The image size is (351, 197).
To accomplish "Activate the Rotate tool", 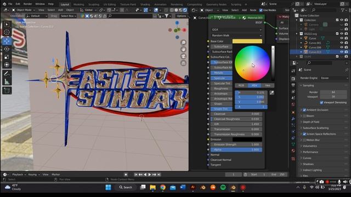I will 7,49.
